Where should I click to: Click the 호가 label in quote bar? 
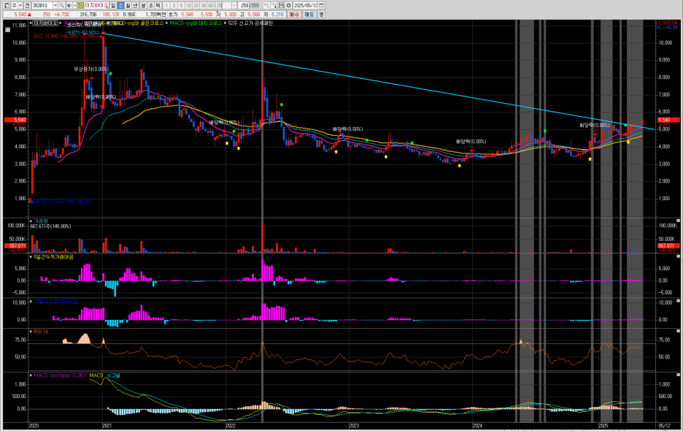click(173, 15)
